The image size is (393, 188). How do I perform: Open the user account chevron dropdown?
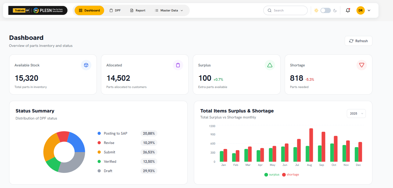pos(369,10)
